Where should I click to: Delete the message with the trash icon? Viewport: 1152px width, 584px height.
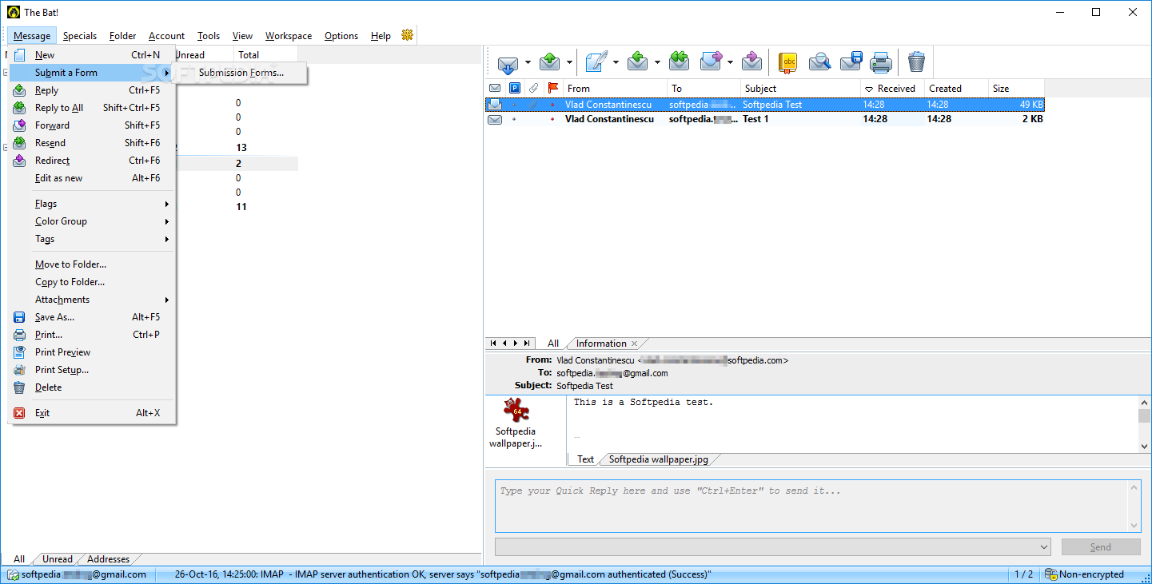(x=915, y=62)
